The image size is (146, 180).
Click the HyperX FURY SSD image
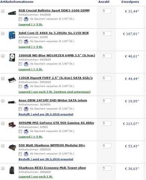tap(12, 80)
